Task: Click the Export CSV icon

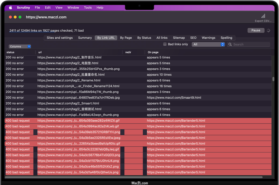Action: coord(263,16)
